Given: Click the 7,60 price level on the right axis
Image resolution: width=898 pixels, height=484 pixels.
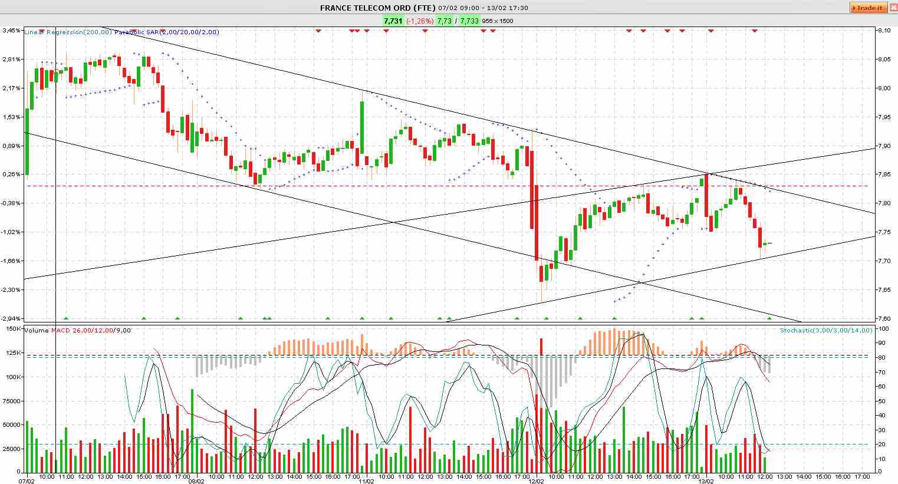Looking at the screenshot, I should point(884,318).
